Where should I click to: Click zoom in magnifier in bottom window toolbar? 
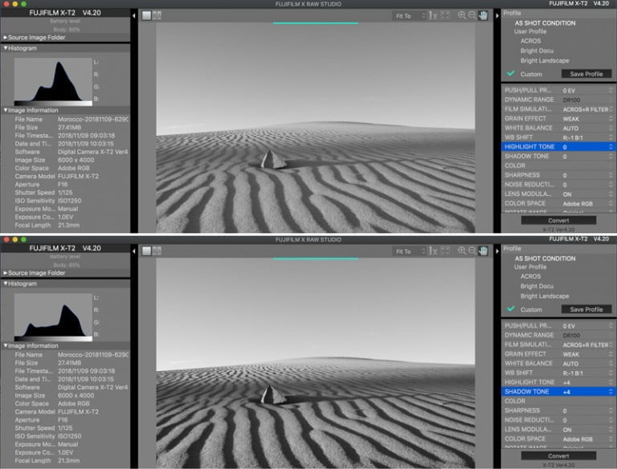(461, 251)
